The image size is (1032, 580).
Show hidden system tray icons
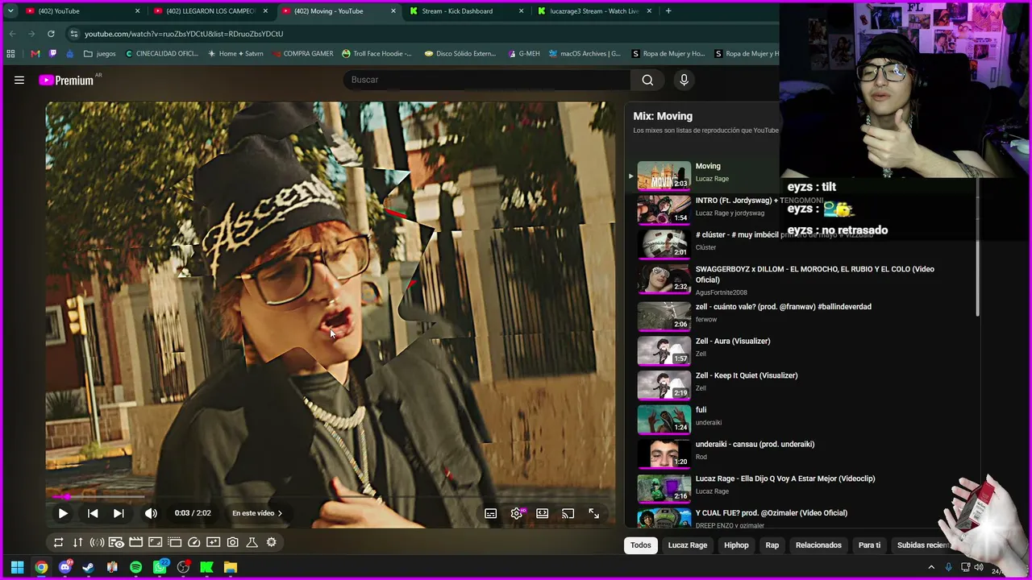point(931,567)
